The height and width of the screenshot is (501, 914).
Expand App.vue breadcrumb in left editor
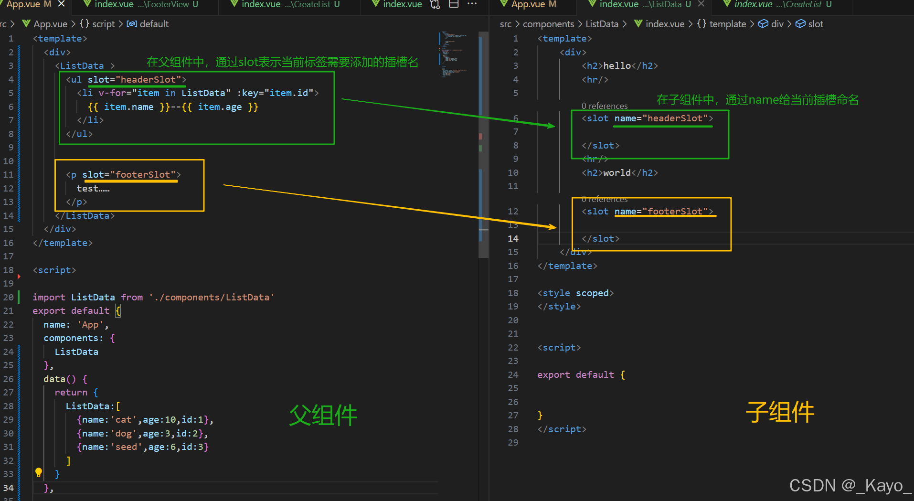pos(45,24)
